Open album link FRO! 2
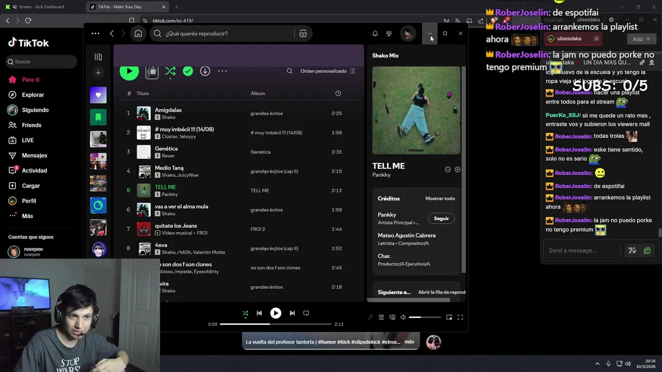Image resolution: width=662 pixels, height=372 pixels. 258,229
